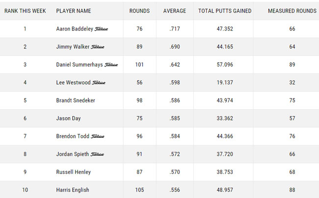Image resolution: width=319 pixels, height=198 pixels.
Task: Click the Titleist logo beside Brendon Todd
Action: click(x=98, y=136)
